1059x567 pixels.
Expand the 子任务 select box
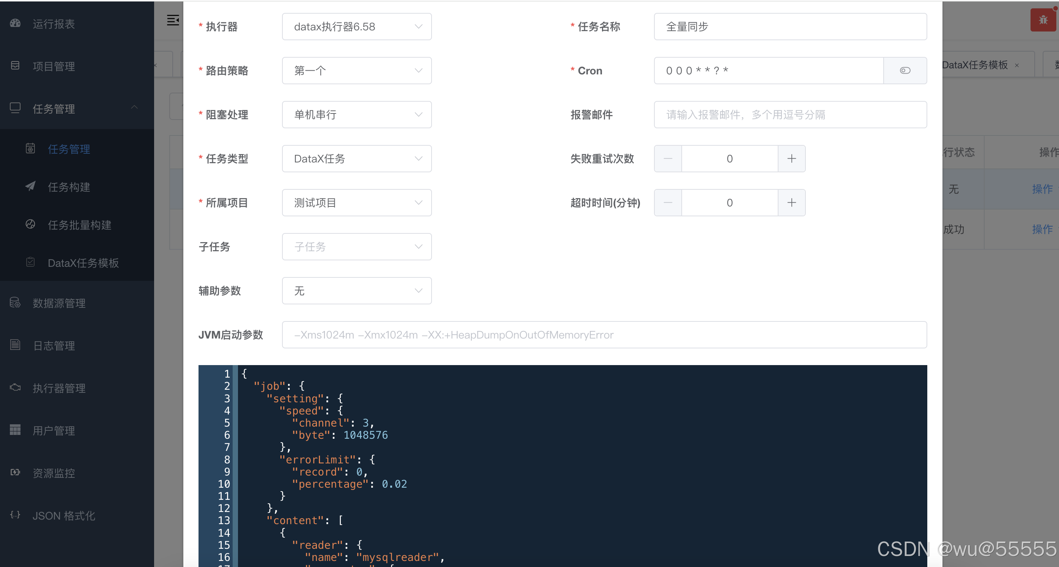point(356,247)
